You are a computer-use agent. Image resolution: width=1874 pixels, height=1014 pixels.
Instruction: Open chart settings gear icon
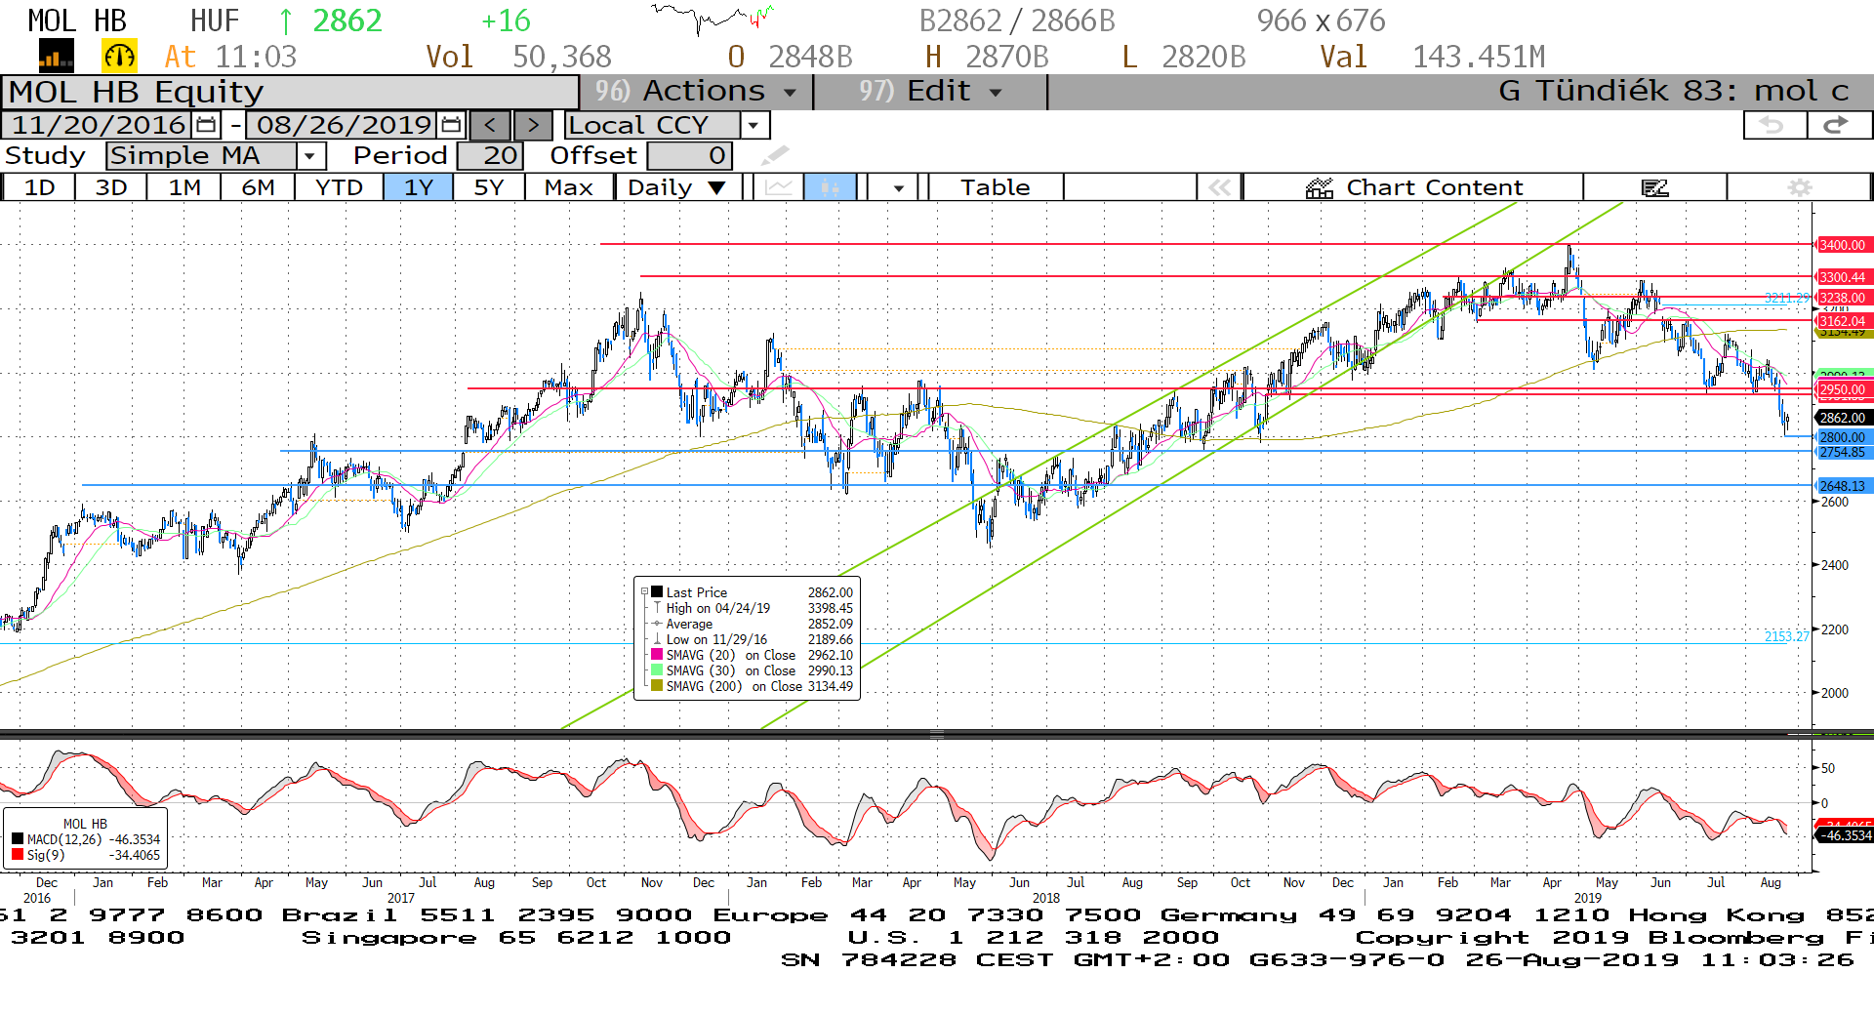click(x=1800, y=187)
